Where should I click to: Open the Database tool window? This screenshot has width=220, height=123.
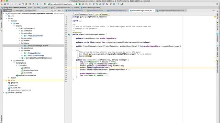click(217, 37)
